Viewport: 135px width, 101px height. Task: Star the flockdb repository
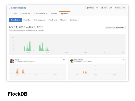[104, 8]
